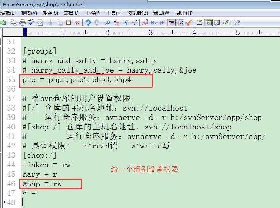
Task: Click the Redo arrow icon
Action: [96, 22]
